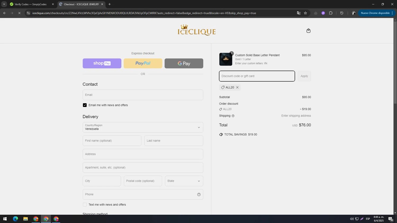Image resolution: width=397 pixels, height=223 pixels.
Task: Click the Phone input field
Action: click(143, 194)
